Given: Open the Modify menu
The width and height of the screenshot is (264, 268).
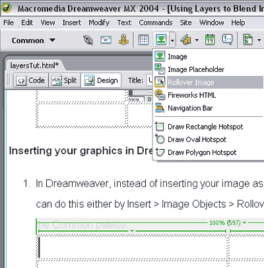Looking at the screenshot, I should (x=99, y=22).
